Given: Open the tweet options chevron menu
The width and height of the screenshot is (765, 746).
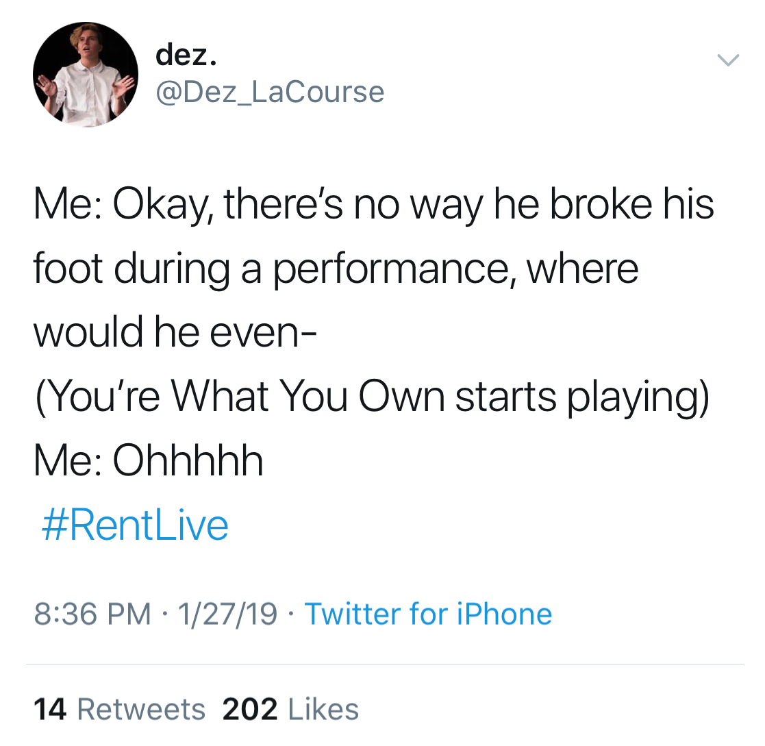Looking at the screenshot, I should pyautogui.click(x=727, y=61).
